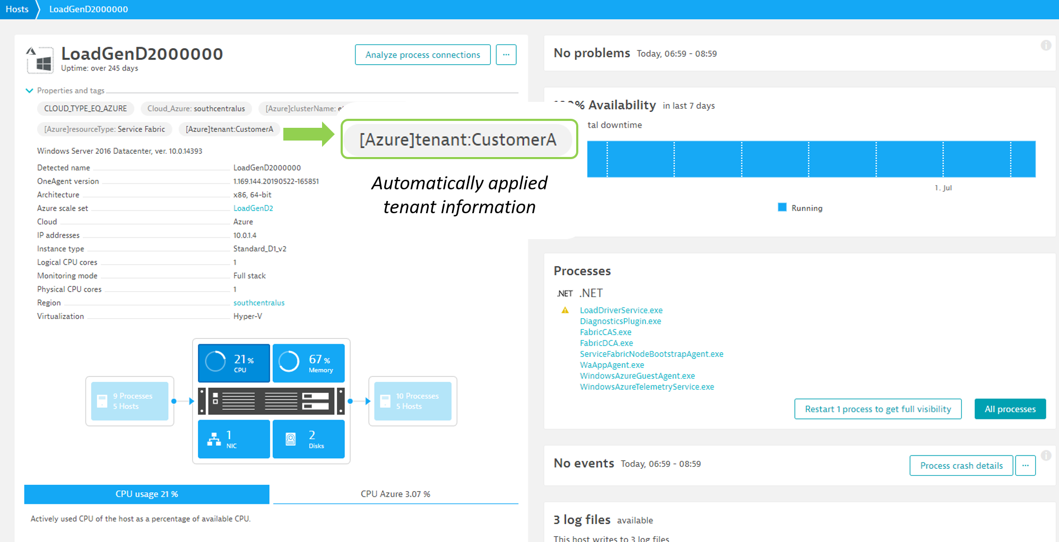Viewport: 1059px width, 542px height.
Task: Open WindowsAzureTelemetryService.exe process
Action: tap(647, 387)
